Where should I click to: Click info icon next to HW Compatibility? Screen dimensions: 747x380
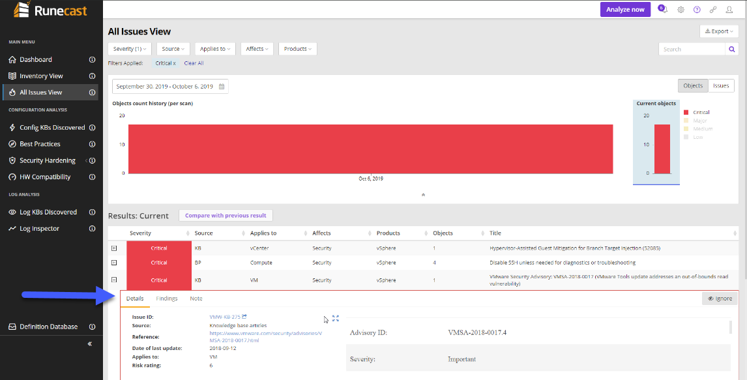(93, 177)
